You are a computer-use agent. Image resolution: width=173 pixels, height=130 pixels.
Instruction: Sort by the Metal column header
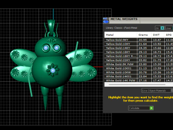tap(121, 35)
